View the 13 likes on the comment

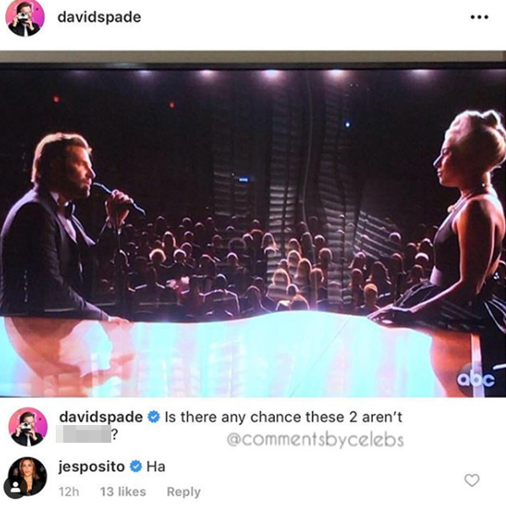coord(123,492)
